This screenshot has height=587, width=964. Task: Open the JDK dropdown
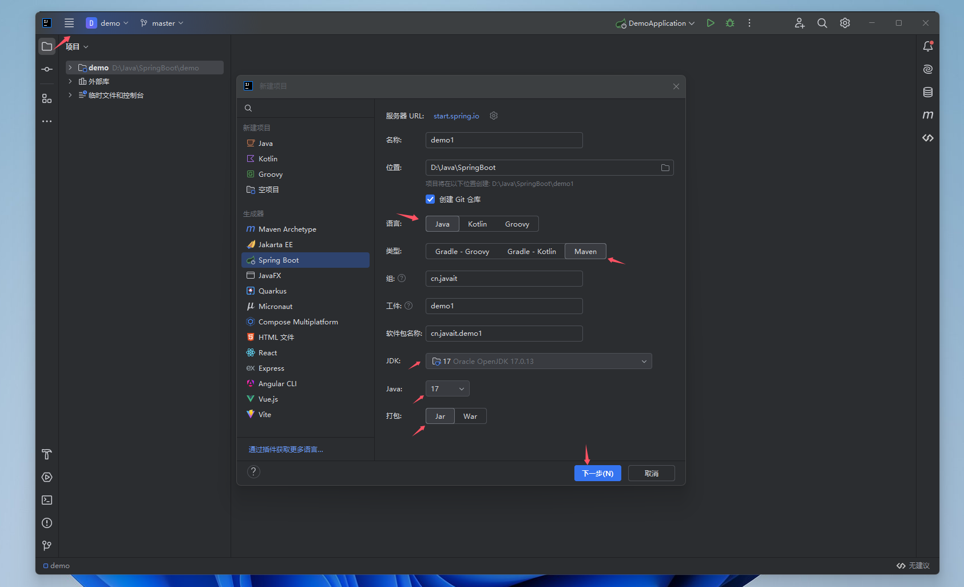click(539, 361)
